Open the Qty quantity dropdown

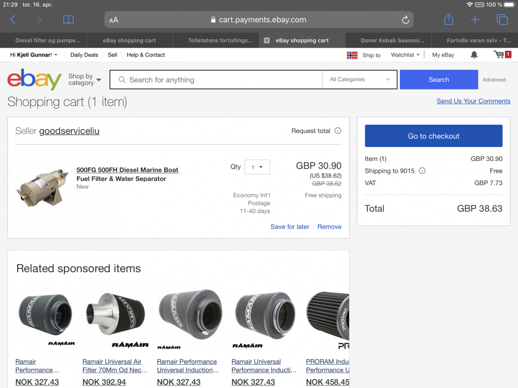click(x=257, y=167)
